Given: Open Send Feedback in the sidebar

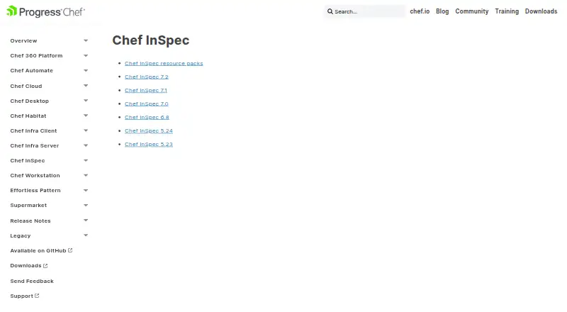Looking at the screenshot, I should 32,281.
